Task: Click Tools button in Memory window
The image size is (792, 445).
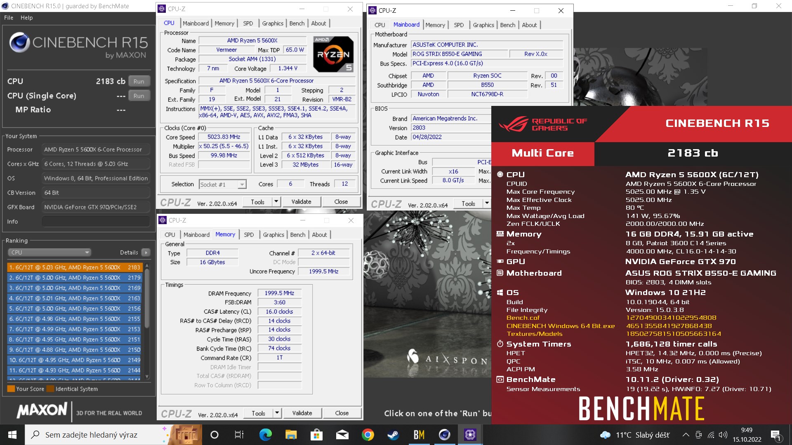Action: (259, 413)
